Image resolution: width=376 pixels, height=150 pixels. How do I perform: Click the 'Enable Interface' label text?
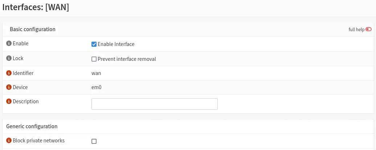(x=116, y=44)
